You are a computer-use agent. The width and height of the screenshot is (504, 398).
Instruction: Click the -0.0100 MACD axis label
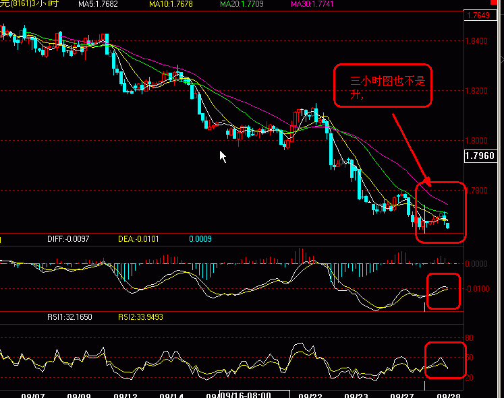477,289
